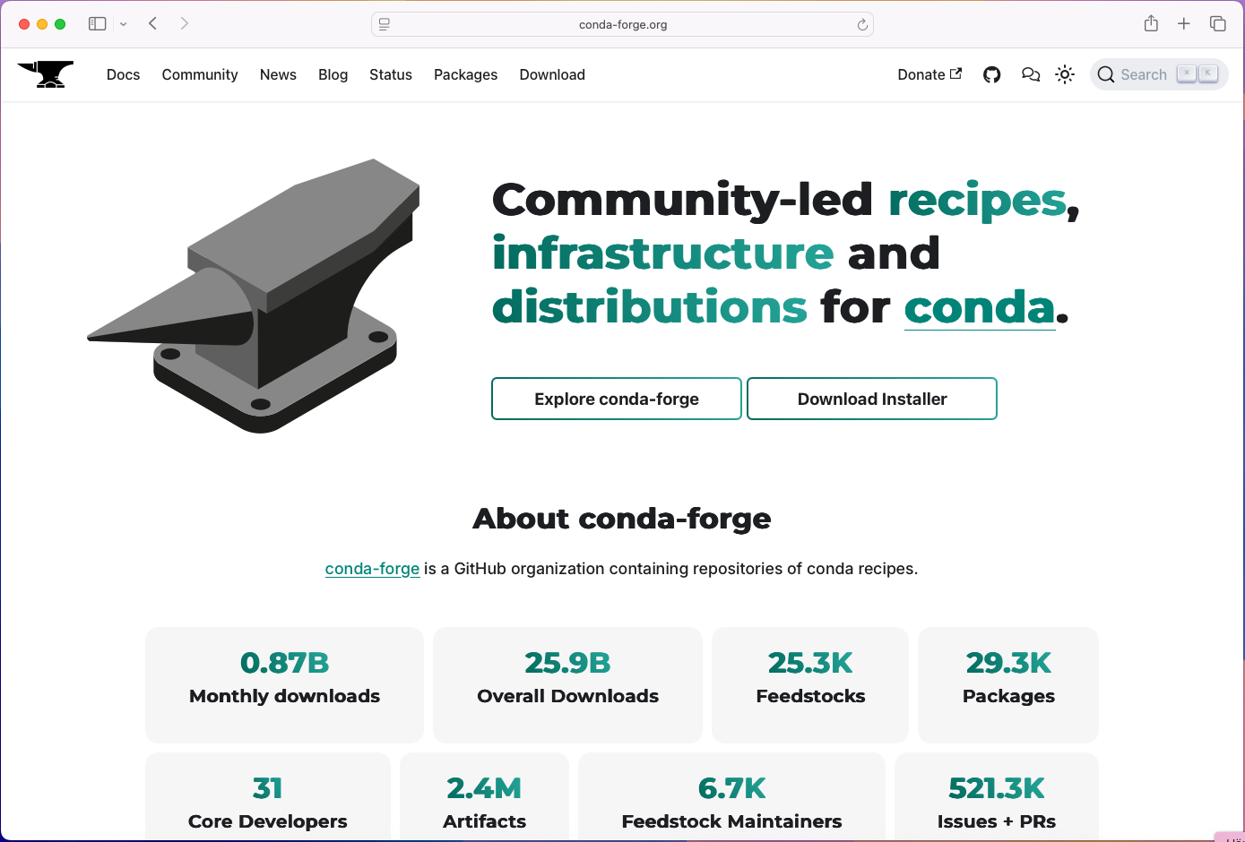Go back with the Safari back arrow

point(153,24)
